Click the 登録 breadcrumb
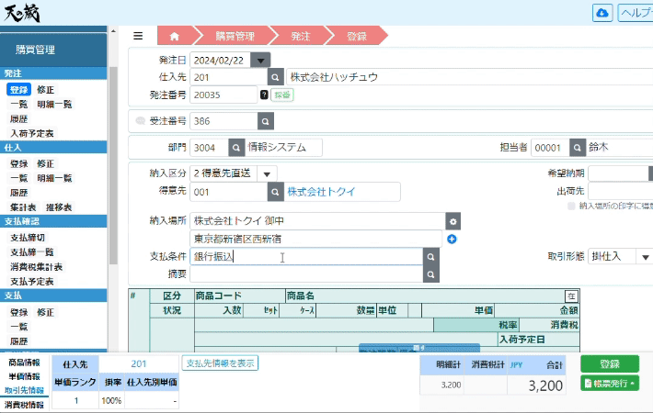This screenshot has height=413, width=653. (357, 36)
